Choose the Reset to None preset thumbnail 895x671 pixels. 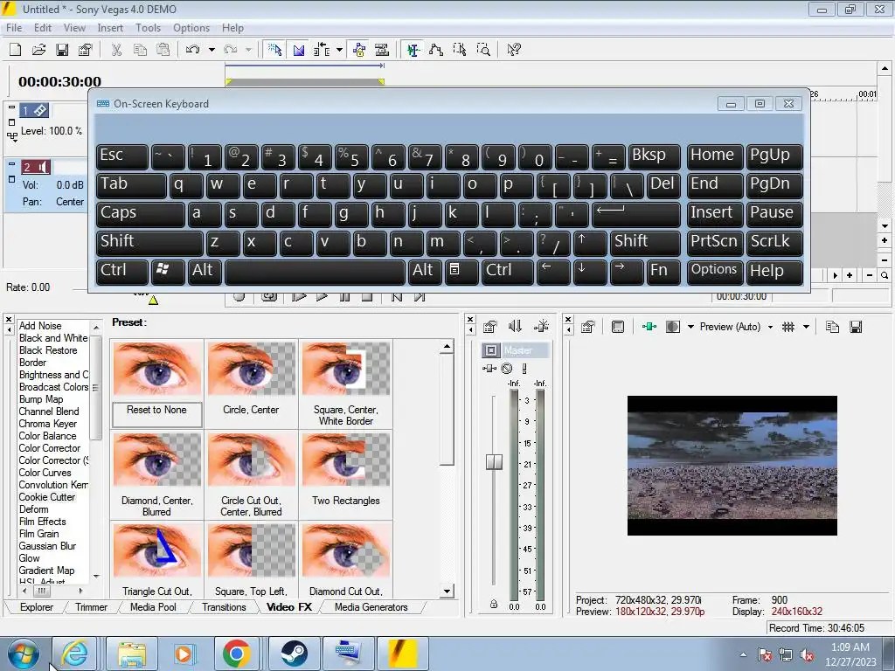pos(157,368)
